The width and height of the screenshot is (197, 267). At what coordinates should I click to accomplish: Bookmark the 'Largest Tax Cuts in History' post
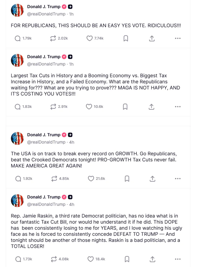[125, 106]
